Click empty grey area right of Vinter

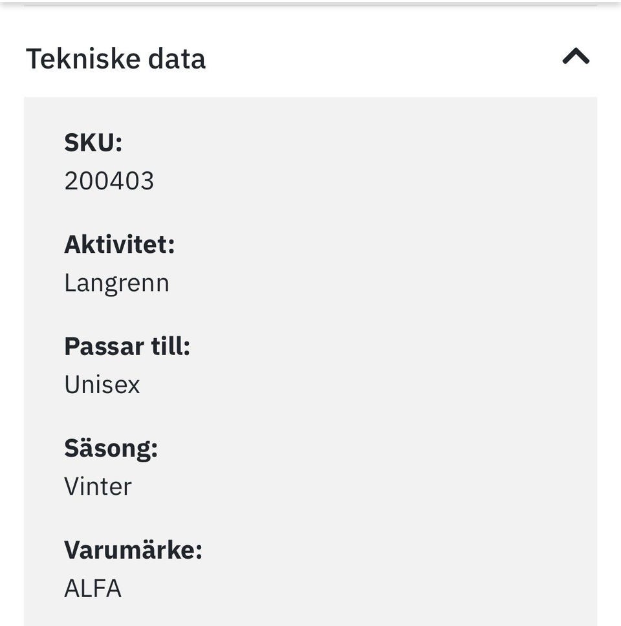coord(388,486)
